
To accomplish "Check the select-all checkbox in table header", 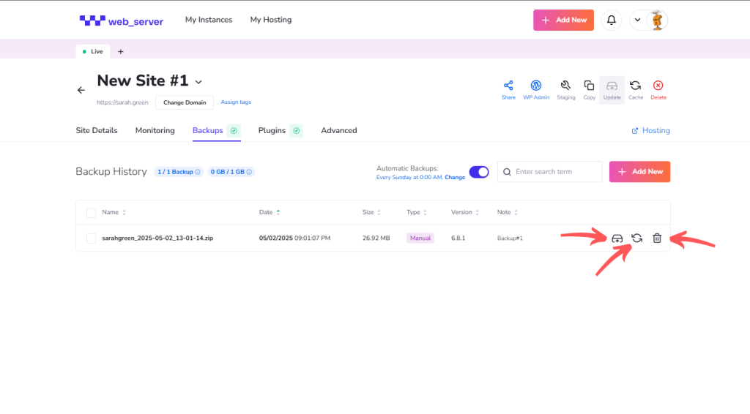I will pyautogui.click(x=92, y=213).
